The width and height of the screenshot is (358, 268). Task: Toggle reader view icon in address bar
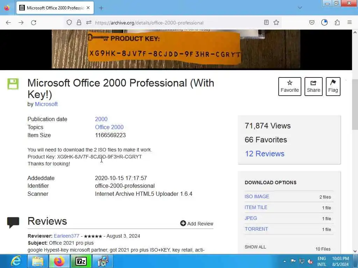[266, 22]
